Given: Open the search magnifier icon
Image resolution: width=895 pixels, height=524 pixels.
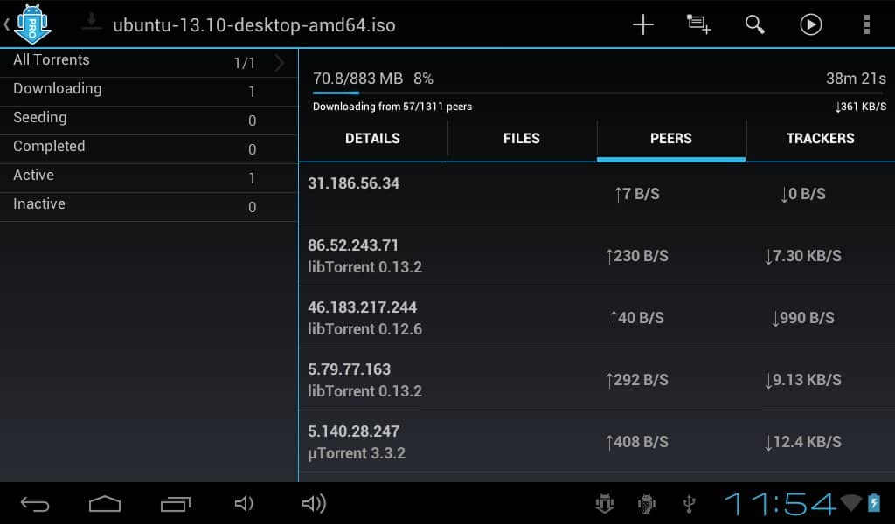Looking at the screenshot, I should [755, 24].
